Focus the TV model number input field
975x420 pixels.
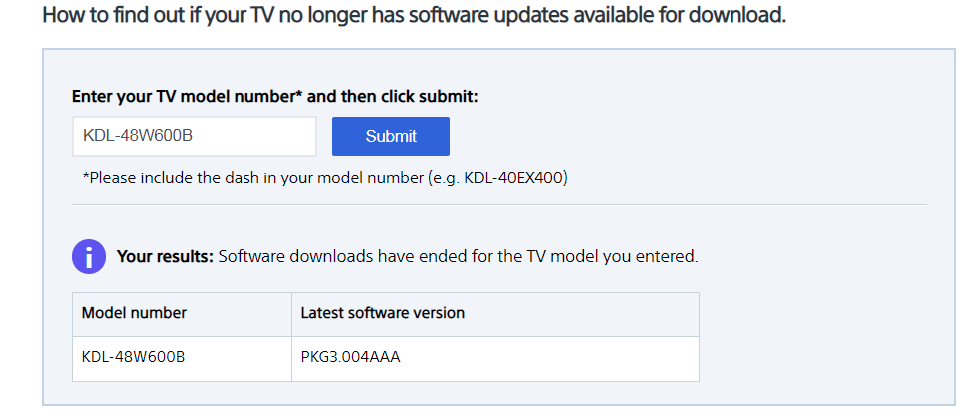click(x=194, y=137)
